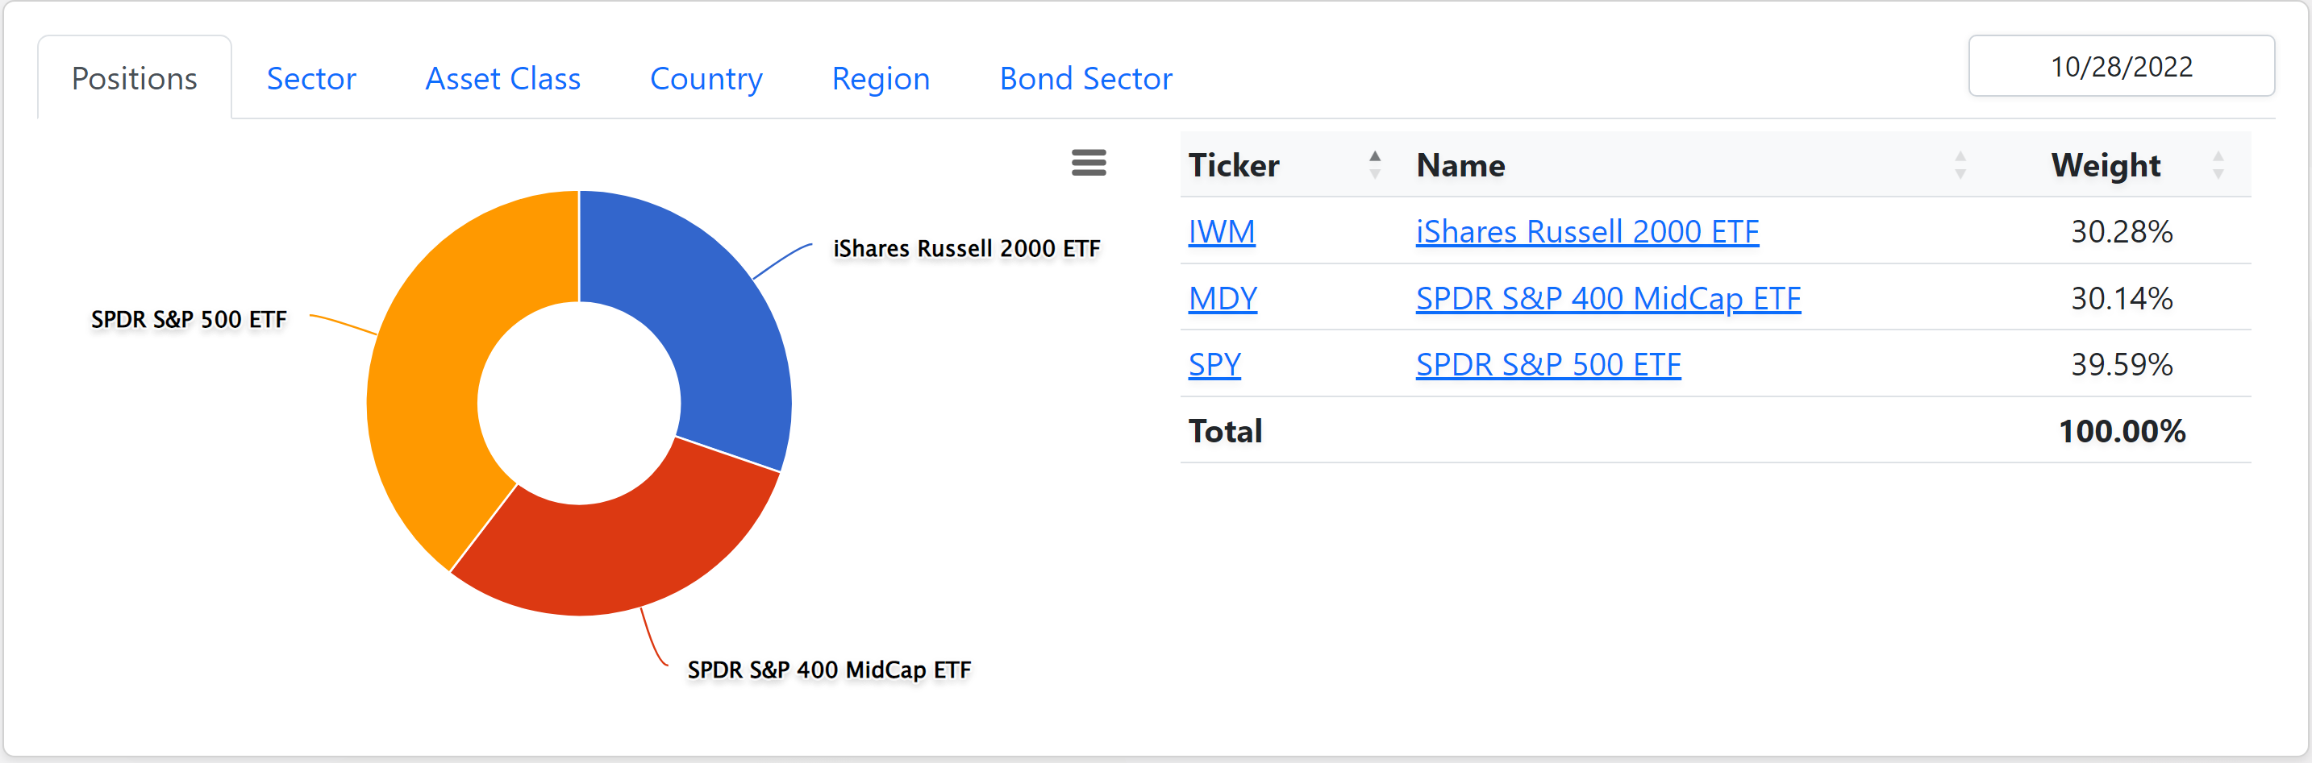
Task: Follow the SPDR S&P 400 MidCap ETF link
Action: 1608,297
